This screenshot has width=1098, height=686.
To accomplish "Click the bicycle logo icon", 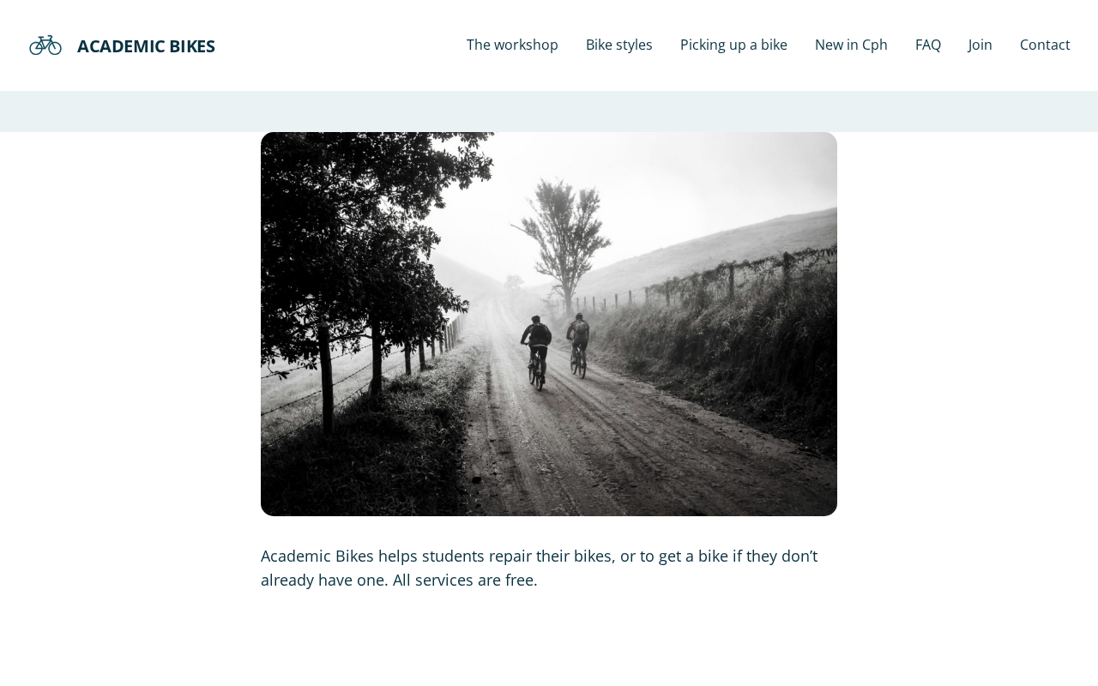I will click(45, 45).
